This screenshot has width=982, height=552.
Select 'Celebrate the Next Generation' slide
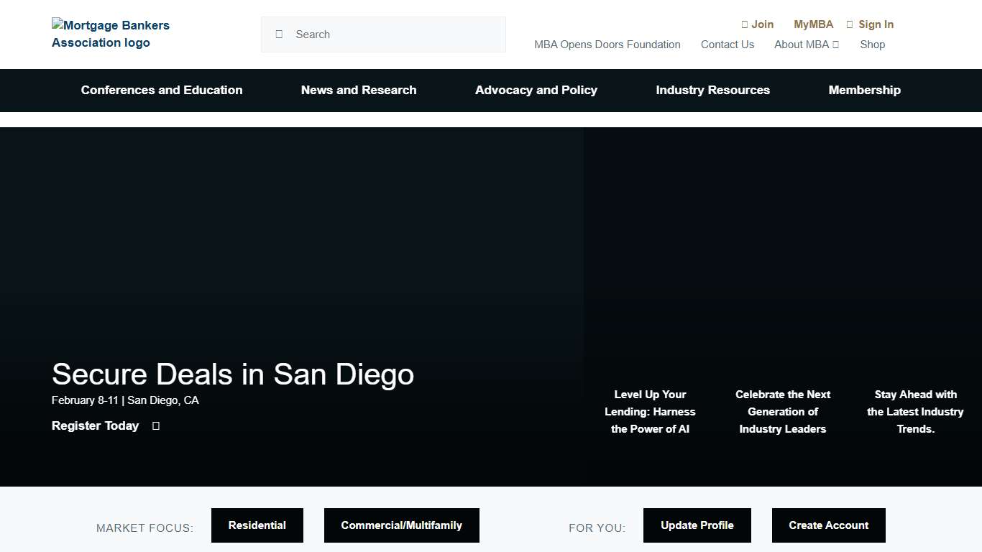(782, 412)
